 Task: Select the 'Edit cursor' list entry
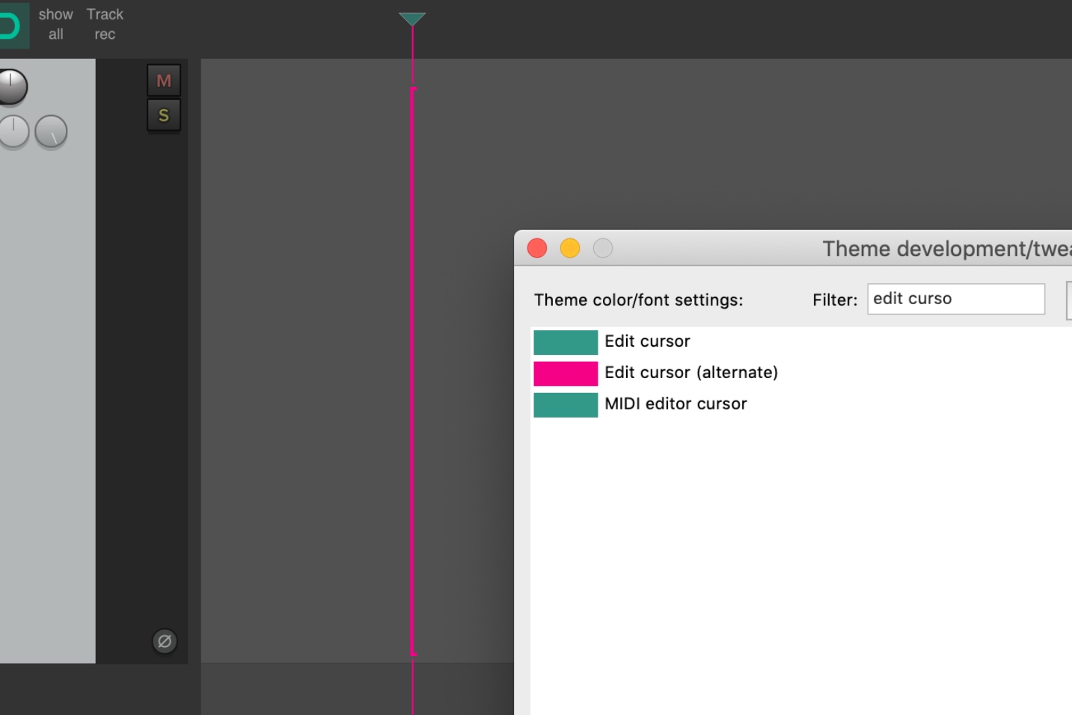click(x=647, y=341)
